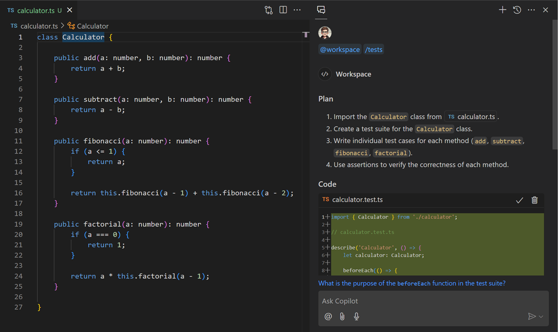This screenshot has height=332, width=558.
Task: Apply calculator.test.ts code with the checkmark icon
Action: [519, 200]
